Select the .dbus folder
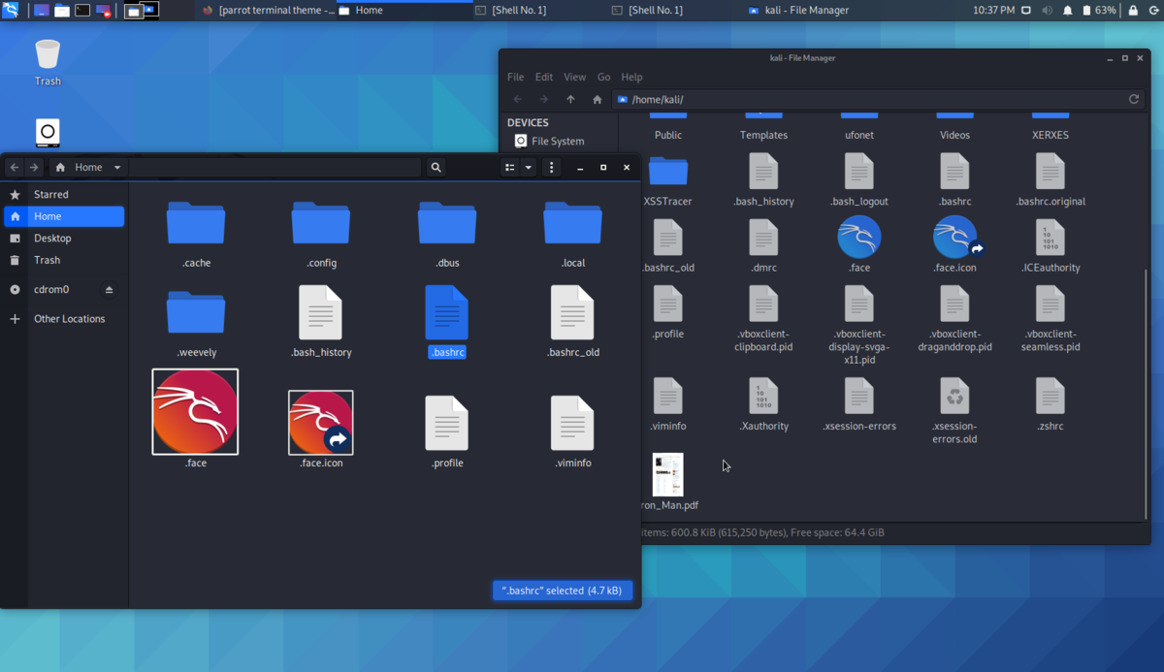Image resolution: width=1164 pixels, height=672 pixels. (x=447, y=234)
